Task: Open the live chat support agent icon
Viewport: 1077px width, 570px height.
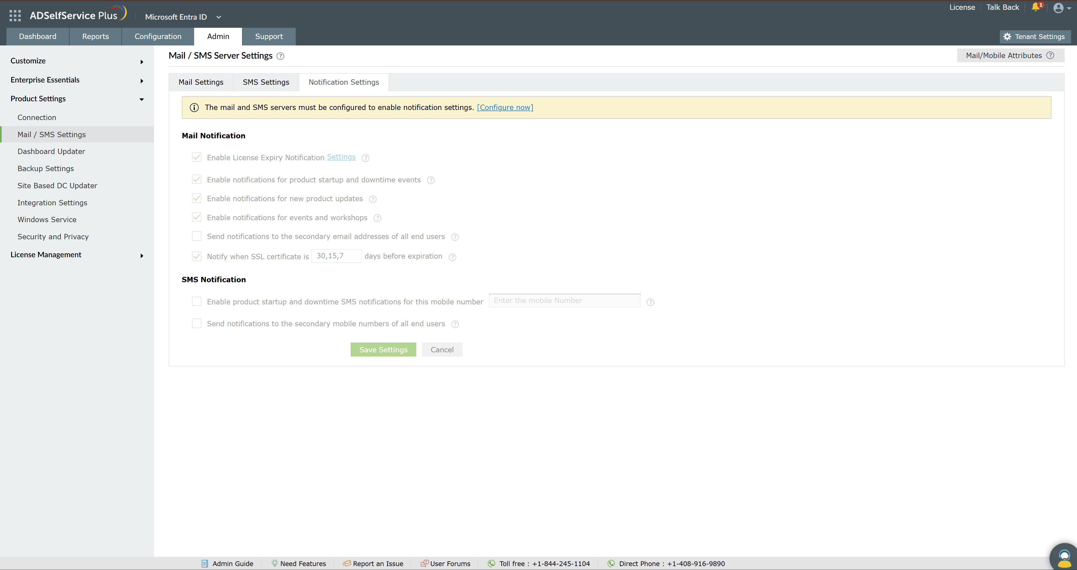Action: (1064, 557)
